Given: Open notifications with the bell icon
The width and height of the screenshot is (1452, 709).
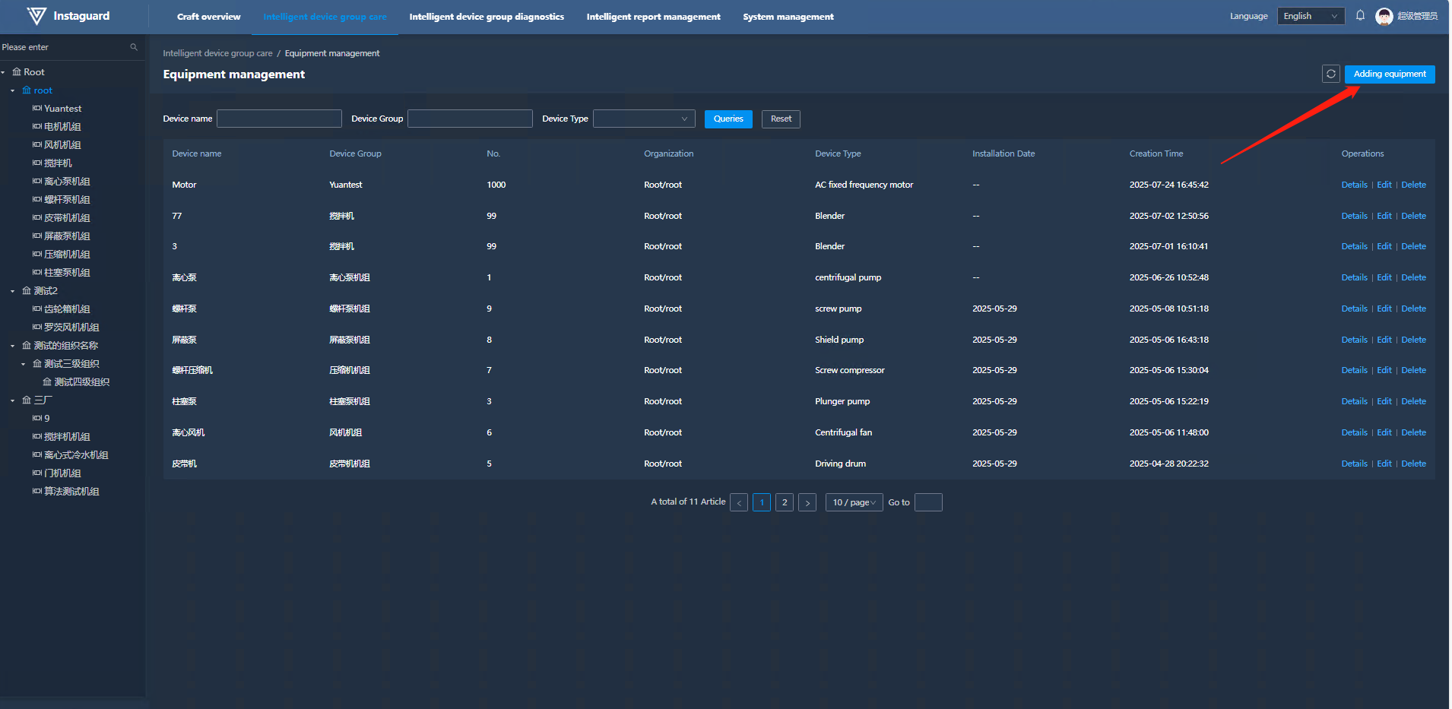Looking at the screenshot, I should (1360, 16).
